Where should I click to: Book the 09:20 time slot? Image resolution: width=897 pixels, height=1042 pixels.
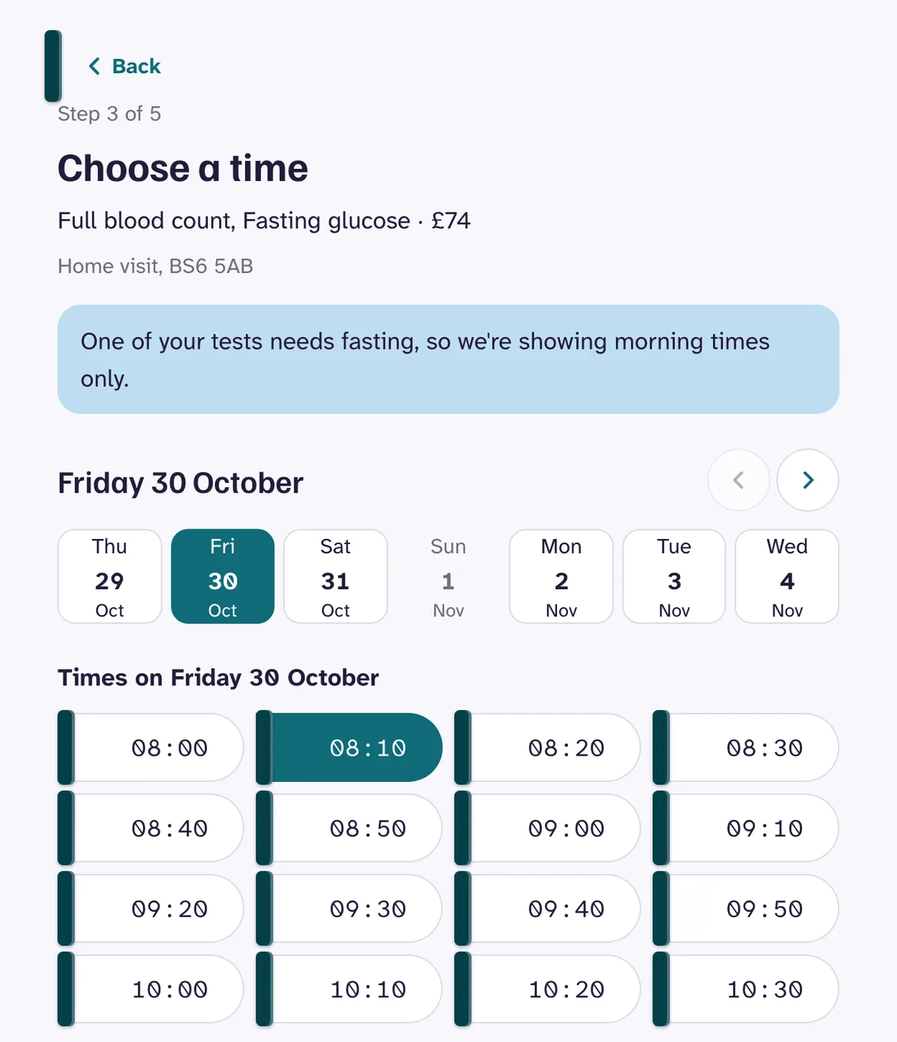tap(151, 909)
